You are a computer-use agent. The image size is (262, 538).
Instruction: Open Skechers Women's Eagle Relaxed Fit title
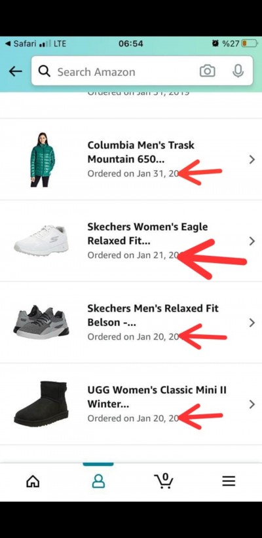tap(147, 234)
